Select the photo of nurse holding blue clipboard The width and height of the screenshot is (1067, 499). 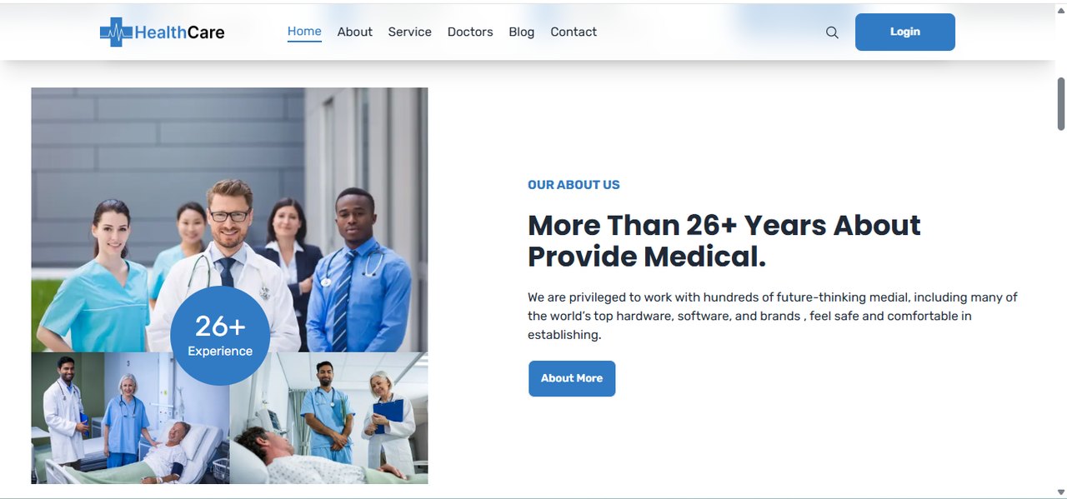coord(328,418)
